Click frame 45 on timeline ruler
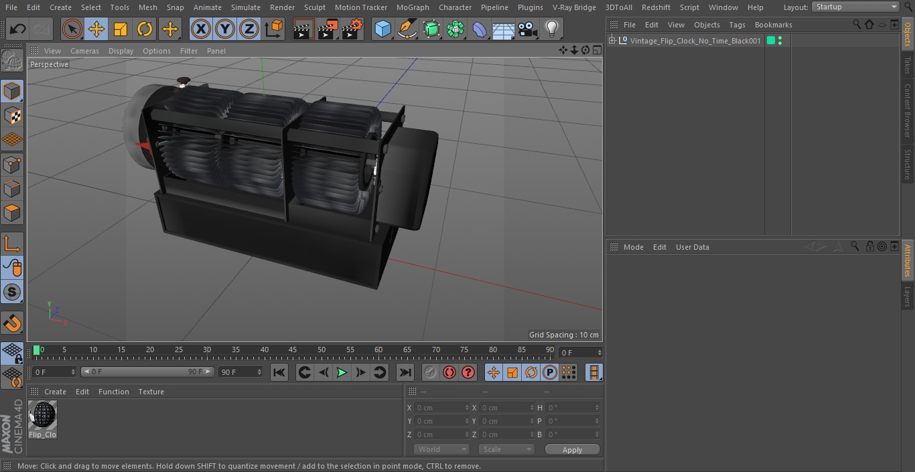Viewport: 915px width, 472px height. coord(293,349)
